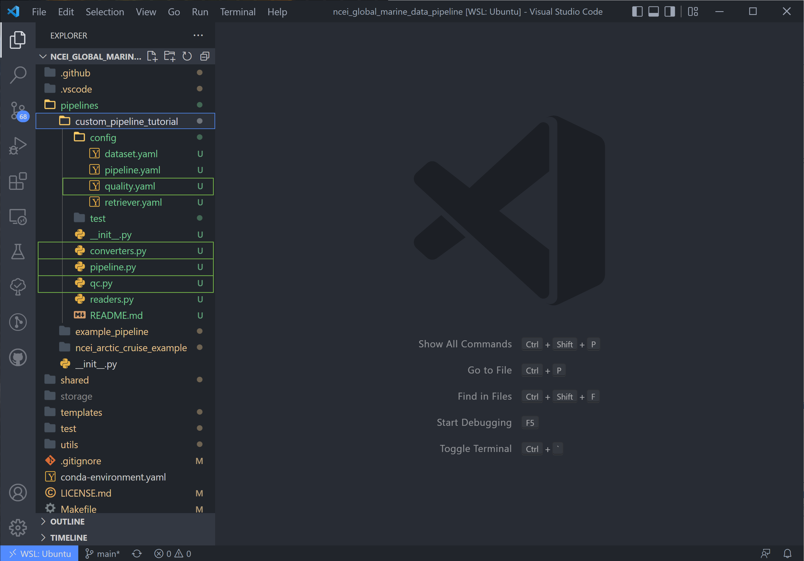
Task: Open the Remote Explorer view
Action: tap(18, 217)
